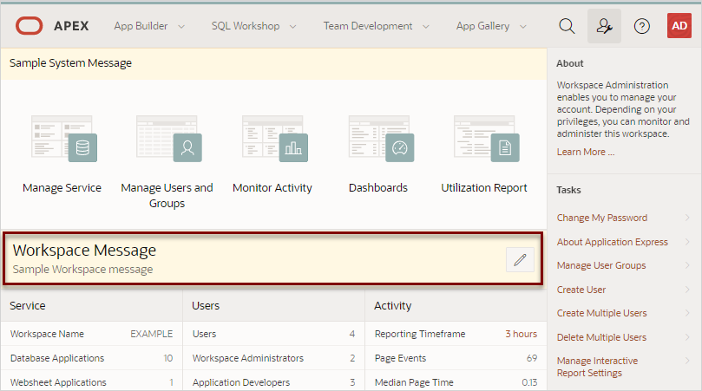
Task: Click the Tasks panel heading
Action: 568,190
